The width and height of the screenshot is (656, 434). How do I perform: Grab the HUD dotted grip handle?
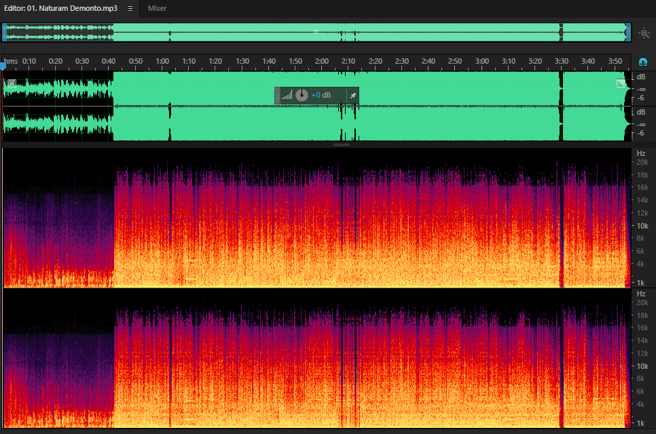click(x=277, y=96)
